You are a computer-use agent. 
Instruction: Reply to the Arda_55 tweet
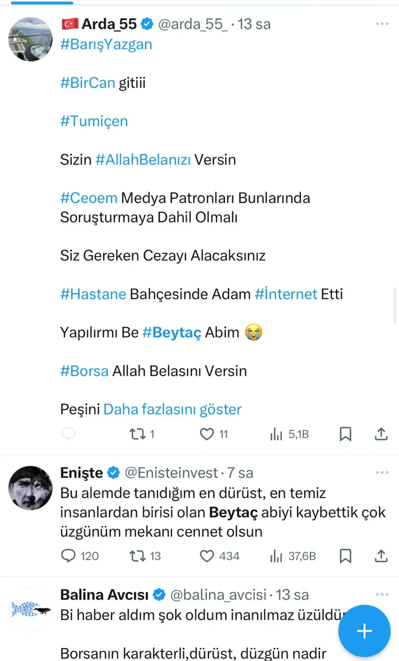tap(68, 434)
